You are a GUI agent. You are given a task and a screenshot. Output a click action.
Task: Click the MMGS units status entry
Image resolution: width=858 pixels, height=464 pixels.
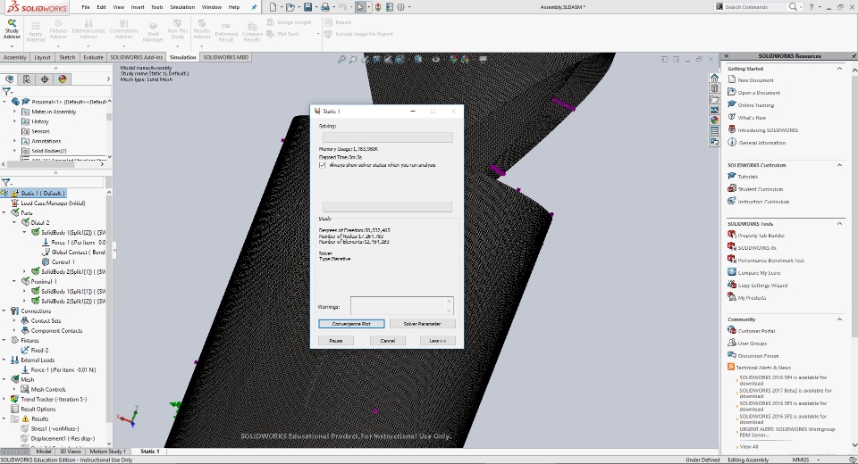tap(801, 460)
